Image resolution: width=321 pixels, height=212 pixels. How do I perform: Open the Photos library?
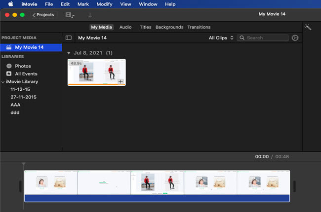(x=23, y=66)
